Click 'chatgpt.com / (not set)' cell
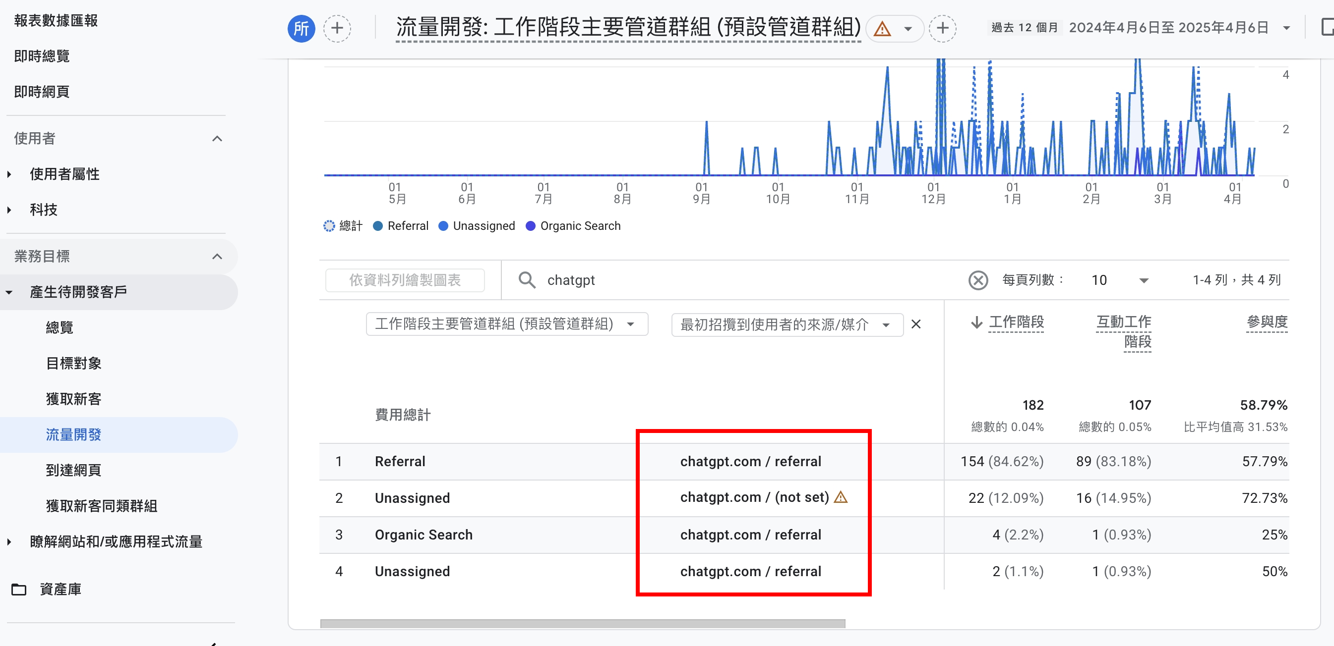The height and width of the screenshot is (646, 1334). click(x=754, y=497)
